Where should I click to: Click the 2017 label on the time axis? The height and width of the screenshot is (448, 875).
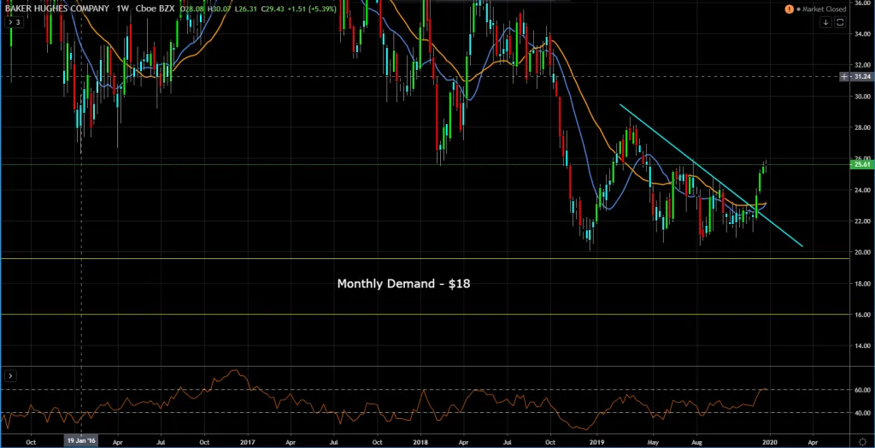pyautogui.click(x=247, y=441)
